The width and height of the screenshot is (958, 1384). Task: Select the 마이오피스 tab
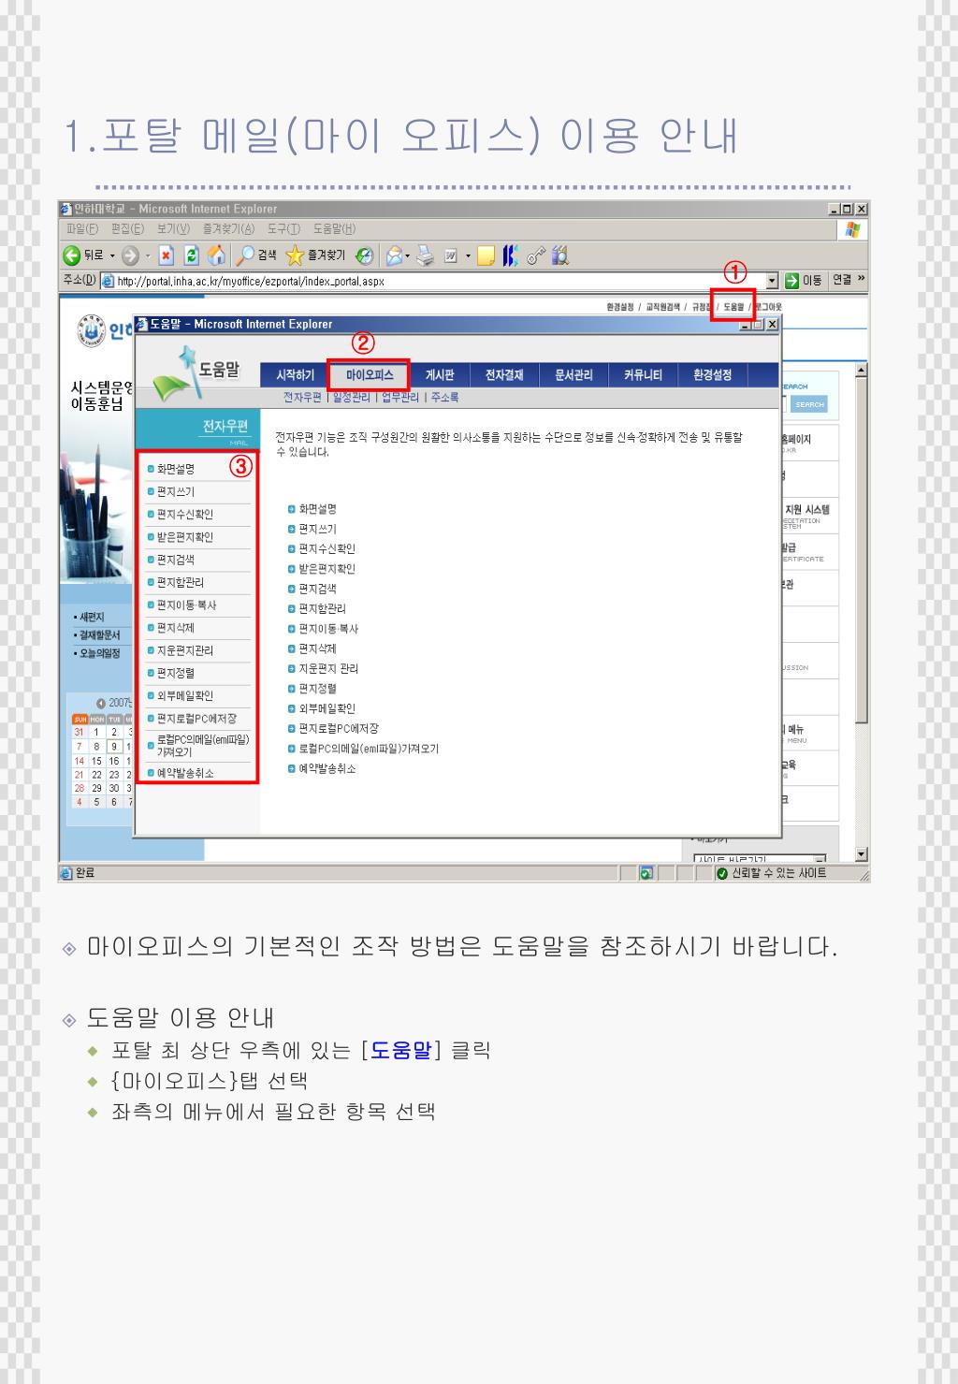pyautogui.click(x=369, y=375)
